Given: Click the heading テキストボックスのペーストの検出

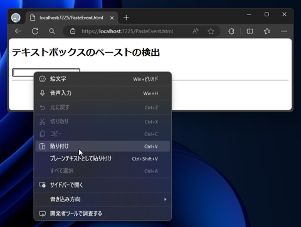Looking at the screenshot, I should coord(86,52).
